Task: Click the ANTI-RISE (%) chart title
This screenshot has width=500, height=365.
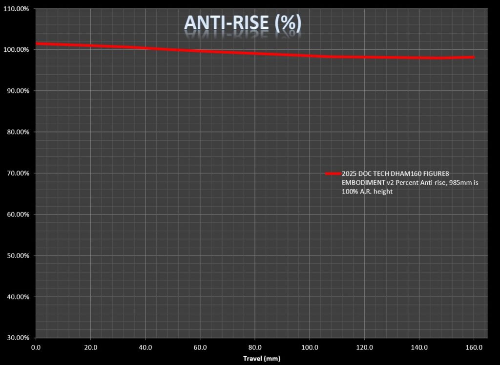Action: (243, 23)
